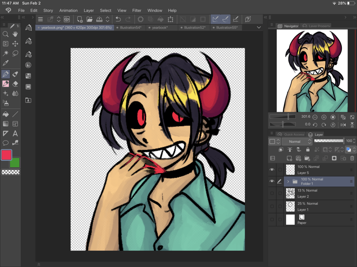The height and width of the screenshot is (267, 357).
Task: Click the delete layer trash icon
Action: coord(352,158)
